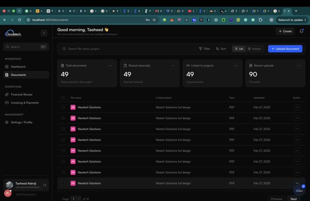Reload the page in browser toolbar
Image resolution: width=310 pixels, height=201 pixels.
coord(19,20)
